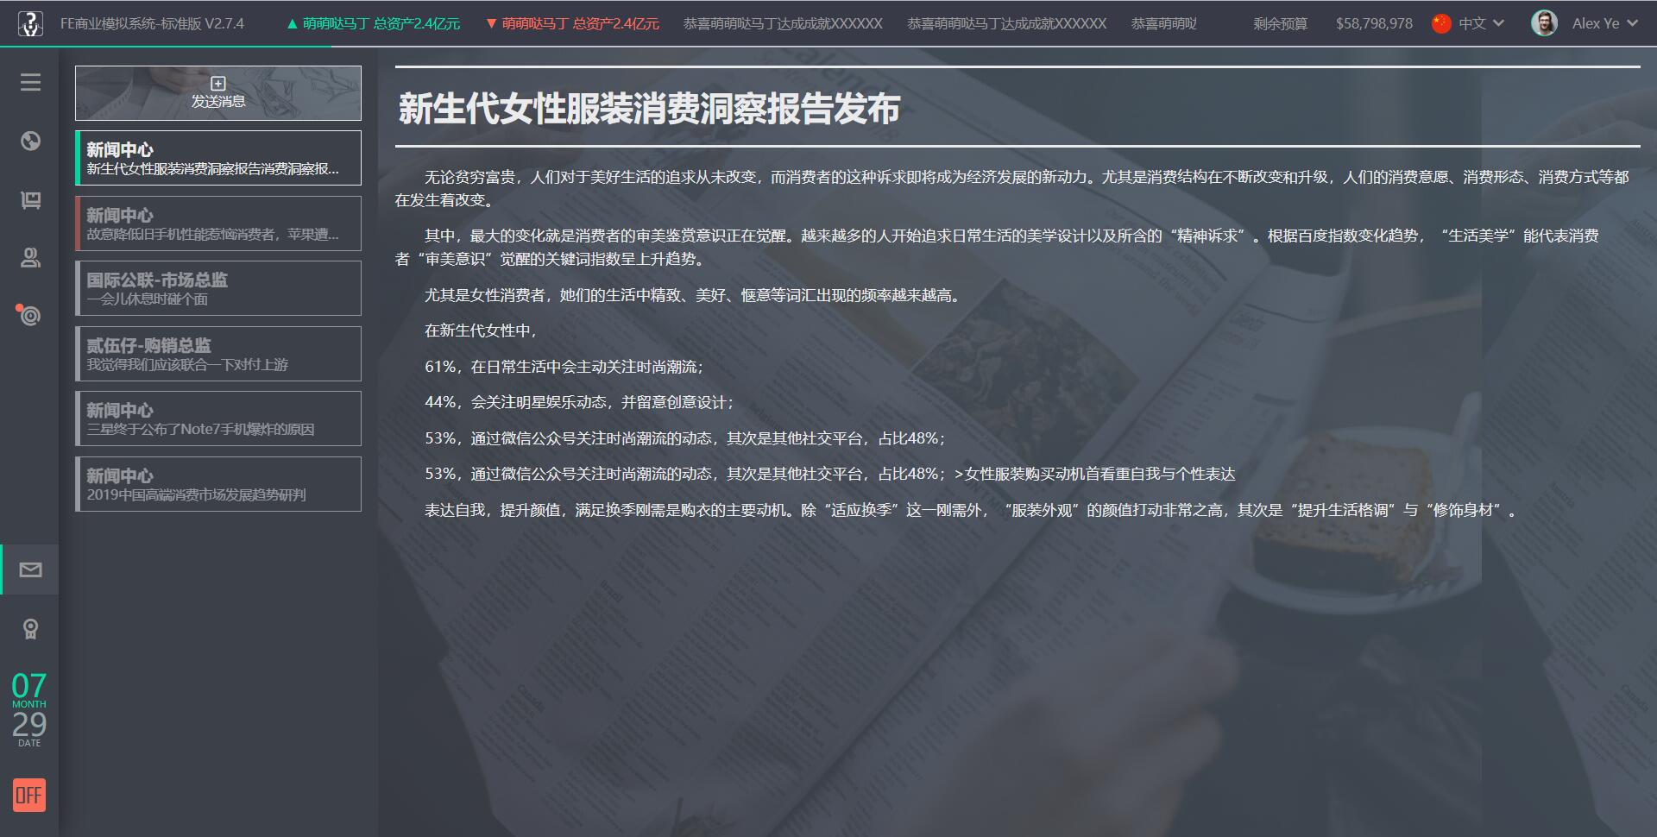Screen dimensions: 1657x837
Task: Click the second 恭喜萌萌哒马丁达成成就 announcement
Action: pos(1006,23)
